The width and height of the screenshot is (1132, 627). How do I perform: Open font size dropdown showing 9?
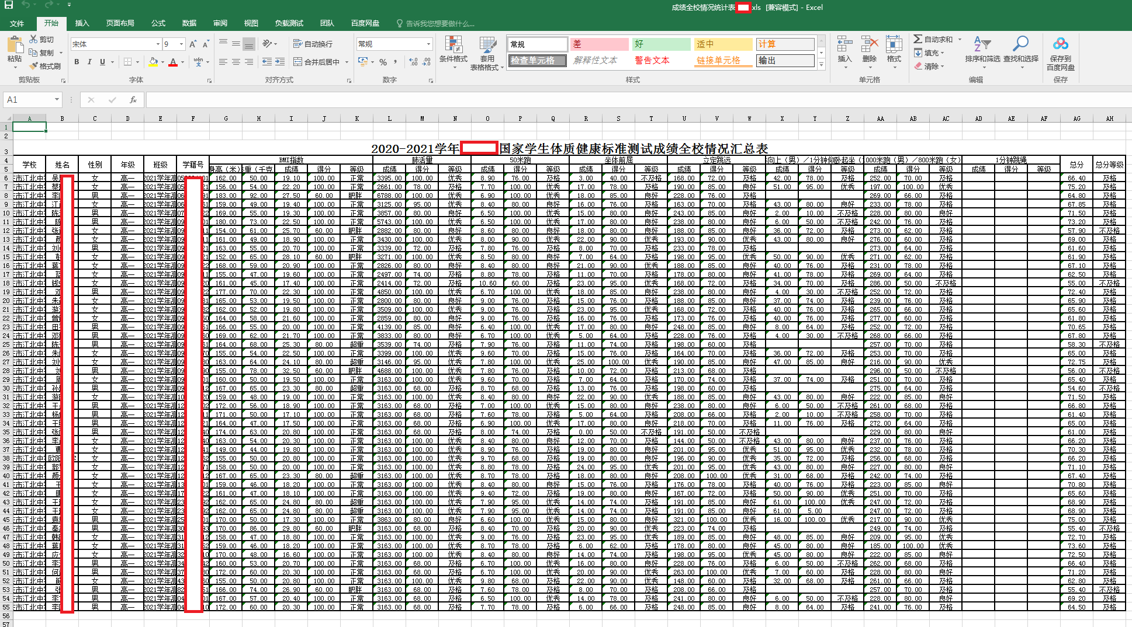[182, 44]
